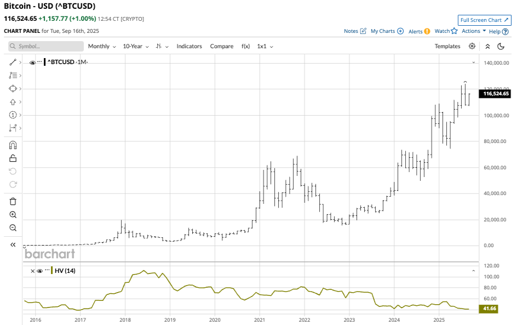
Task: Open the Actions dropdown
Action: coord(474,31)
